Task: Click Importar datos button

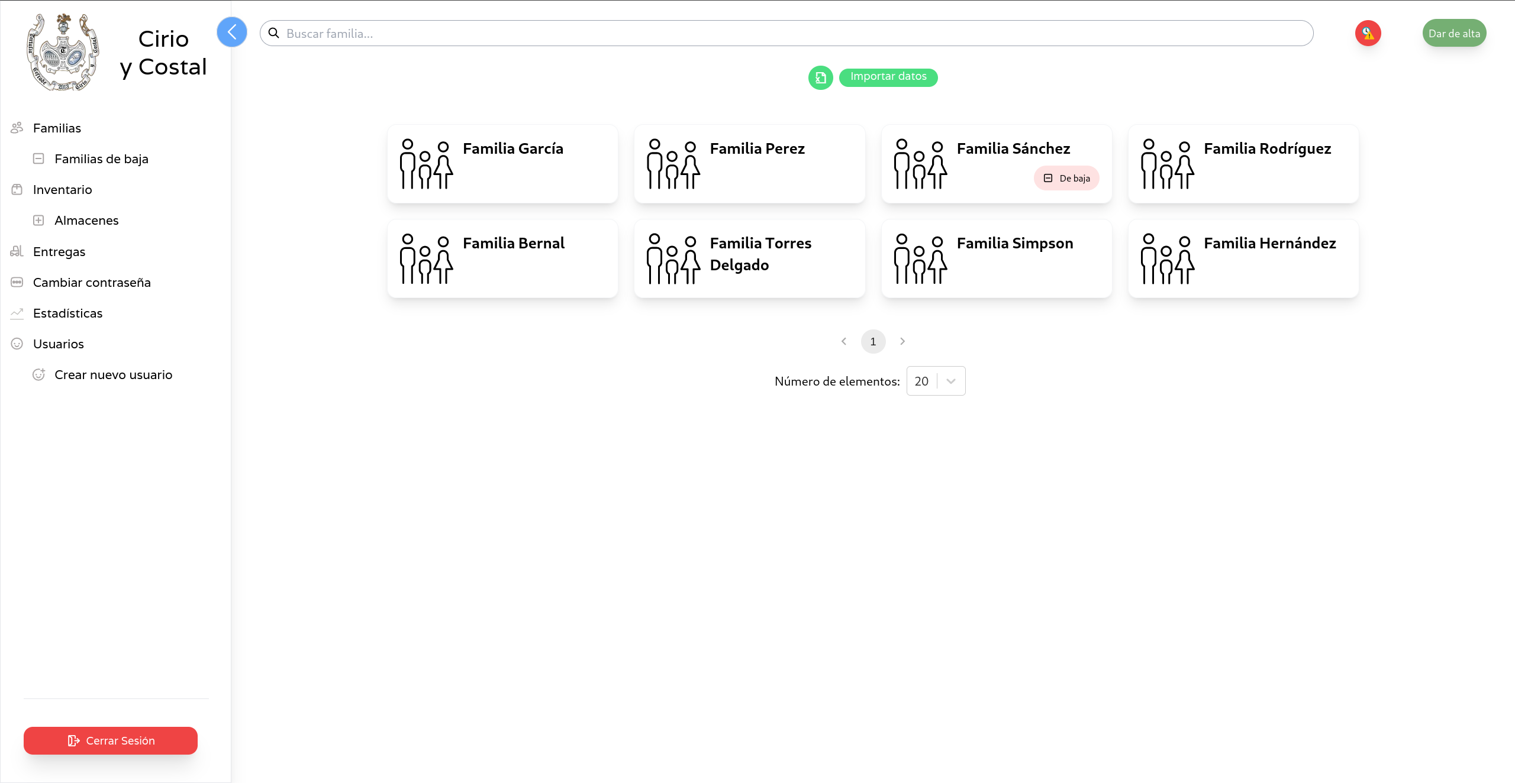Action: pos(888,77)
